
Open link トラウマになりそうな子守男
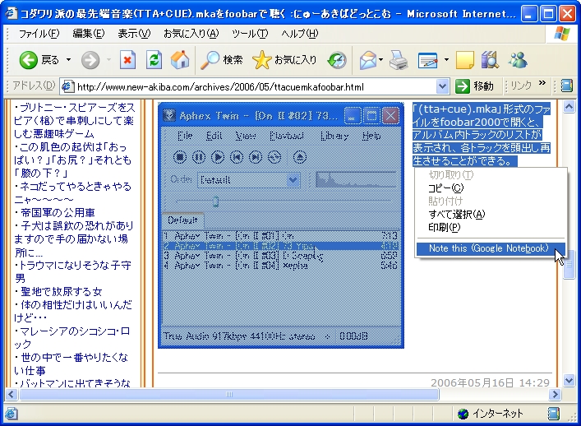72,271
